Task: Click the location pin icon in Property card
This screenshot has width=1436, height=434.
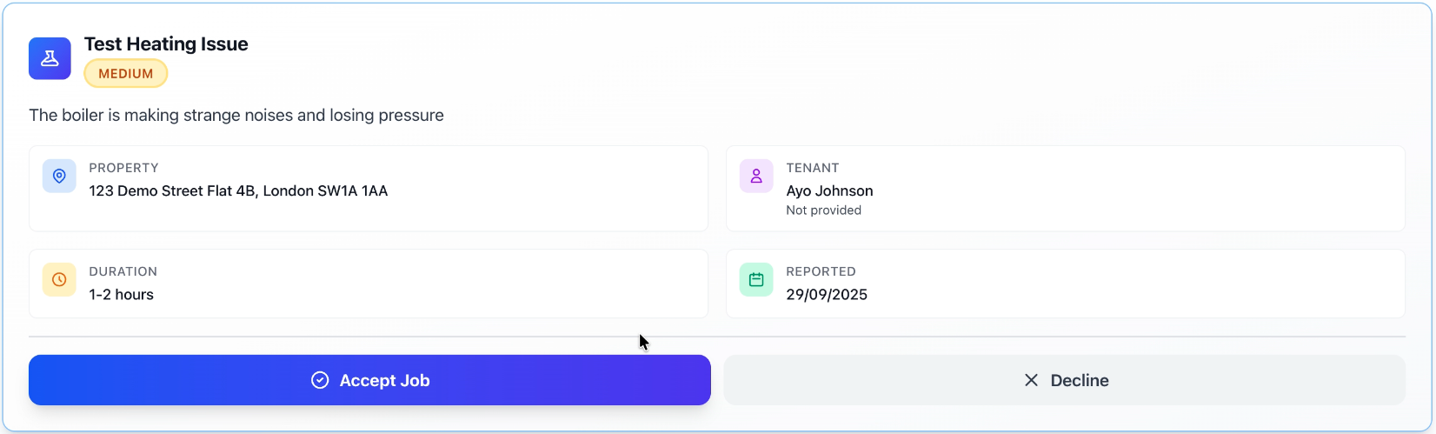Action: pos(59,176)
